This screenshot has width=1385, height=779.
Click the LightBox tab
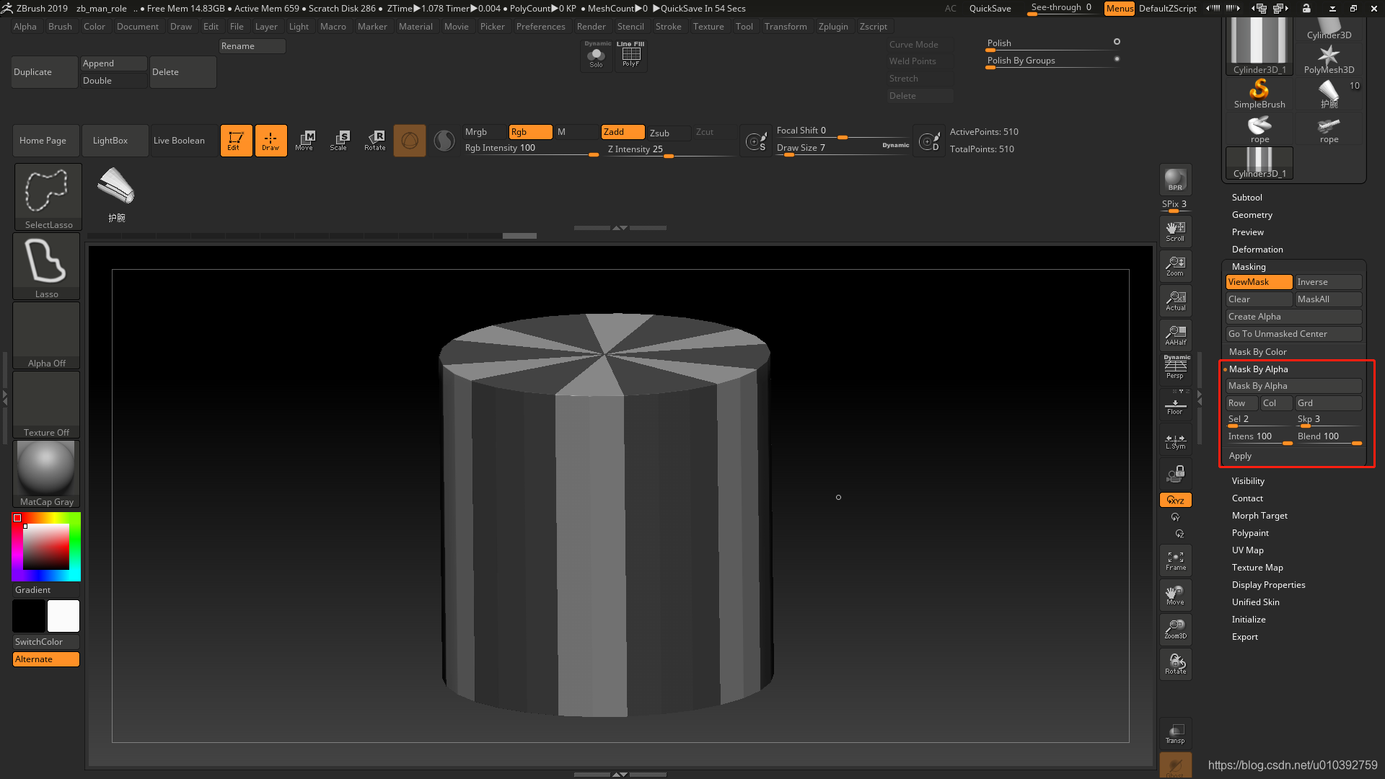click(x=110, y=140)
